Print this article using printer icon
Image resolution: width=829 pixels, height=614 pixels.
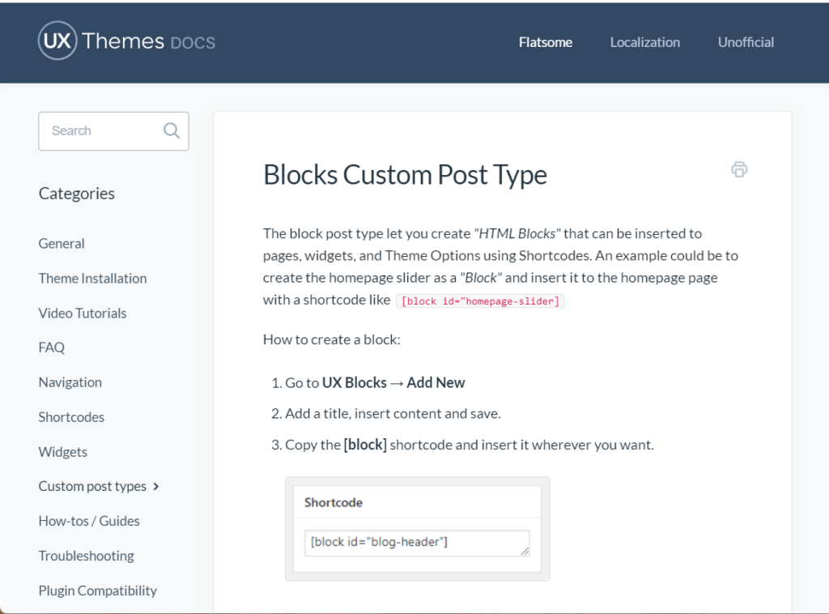(x=739, y=169)
